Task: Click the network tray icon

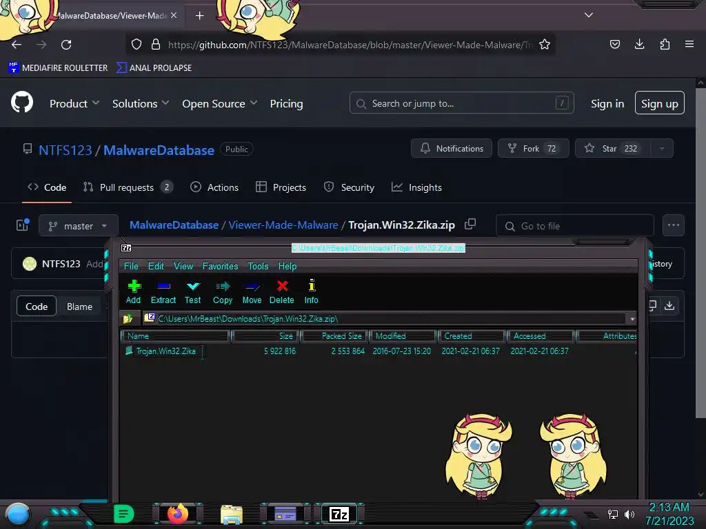Action: tap(612, 514)
